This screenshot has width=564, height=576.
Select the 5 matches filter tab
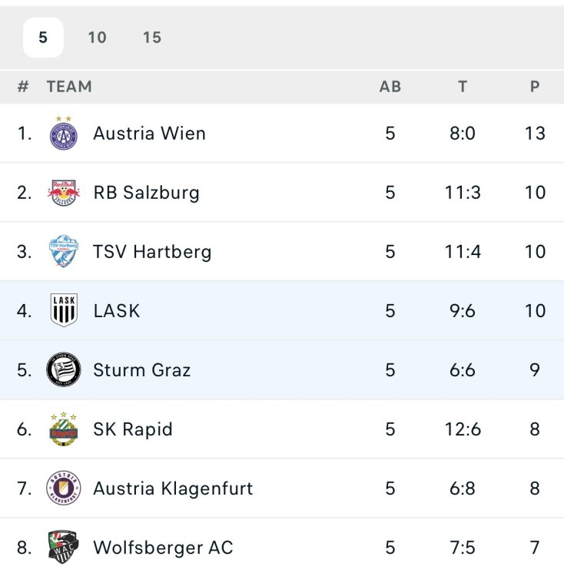pos(43,38)
